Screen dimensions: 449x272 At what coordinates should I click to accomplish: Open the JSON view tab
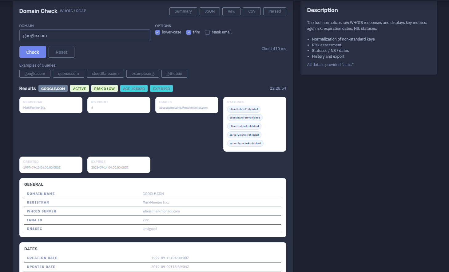[210, 11]
